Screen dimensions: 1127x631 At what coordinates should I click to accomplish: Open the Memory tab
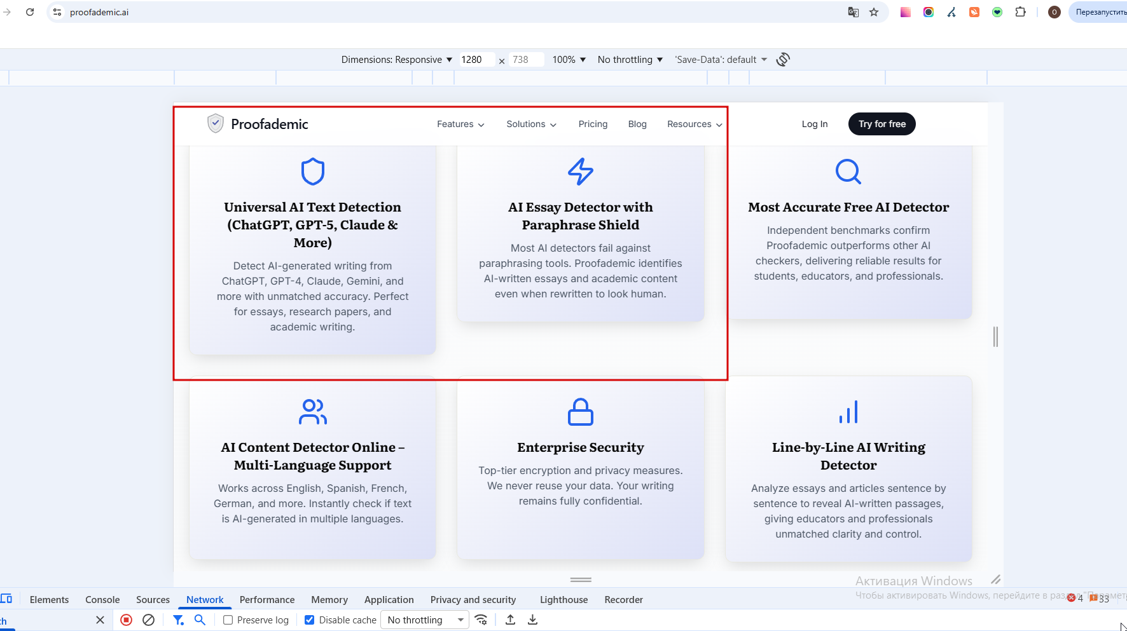[329, 599]
